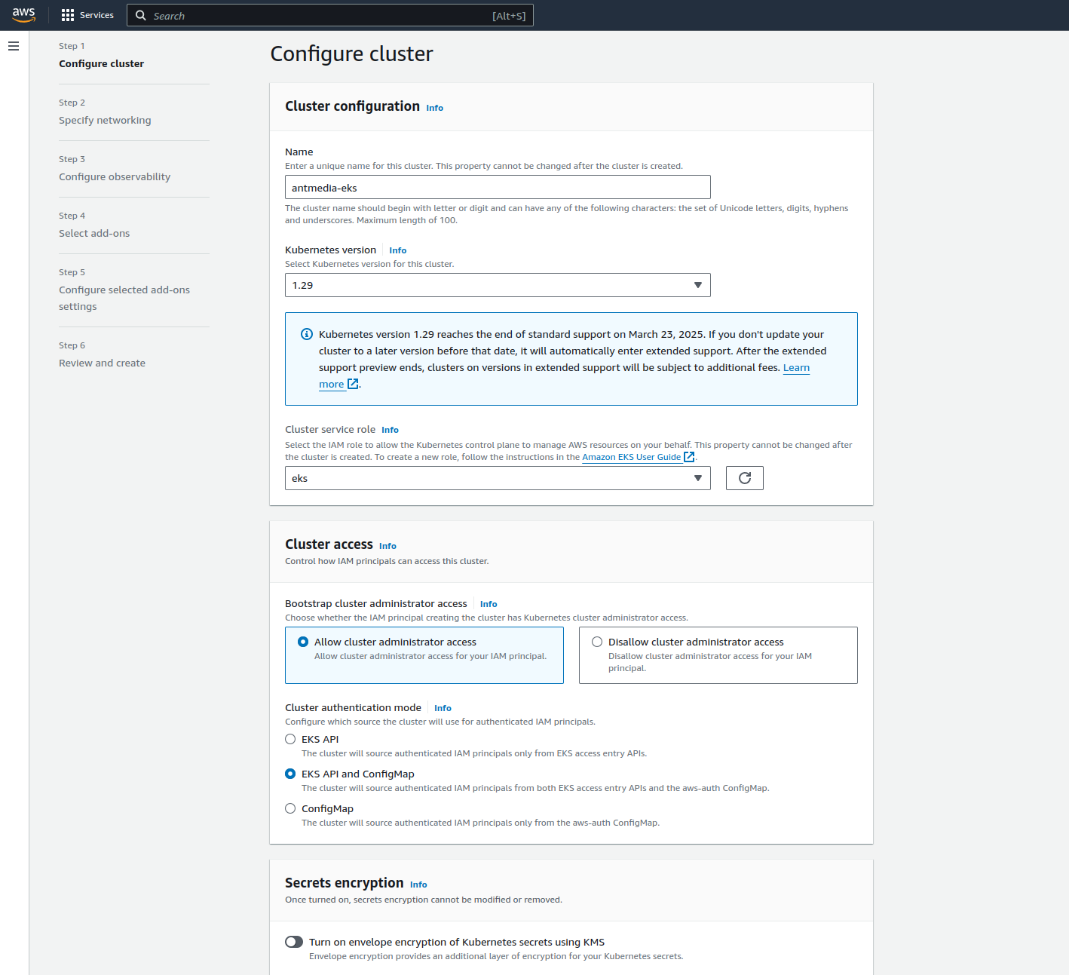Open the Services grid menu icon
Screen dimensions: 1069x975
tap(68, 15)
